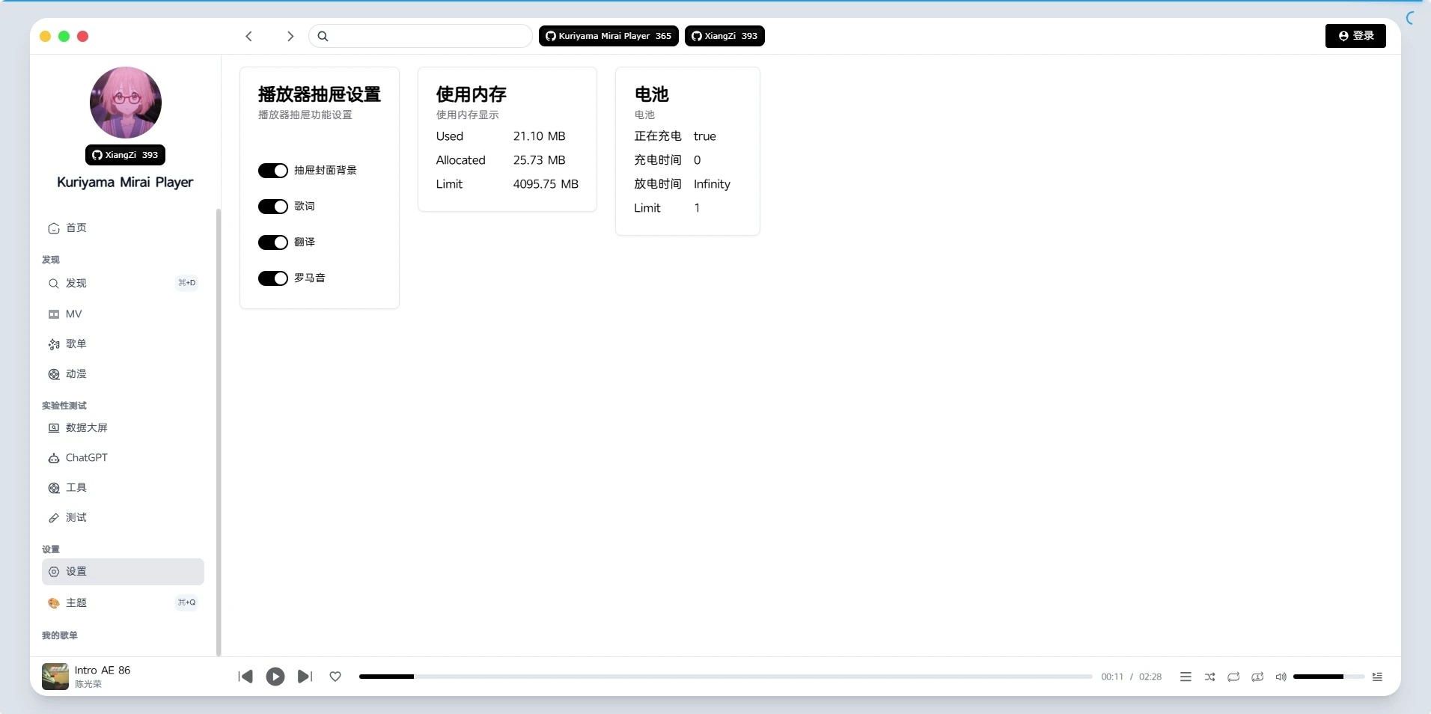Go back with the left arrow
Image resolution: width=1431 pixels, height=714 pixels.
pos(249,36)
